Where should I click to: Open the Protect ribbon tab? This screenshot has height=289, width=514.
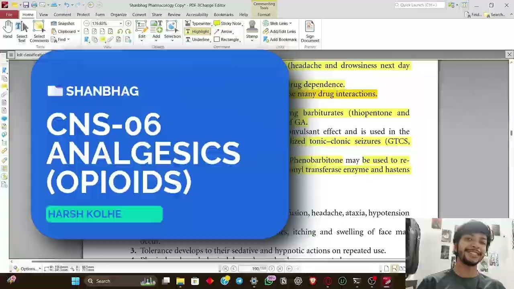(x=83, y=14)
